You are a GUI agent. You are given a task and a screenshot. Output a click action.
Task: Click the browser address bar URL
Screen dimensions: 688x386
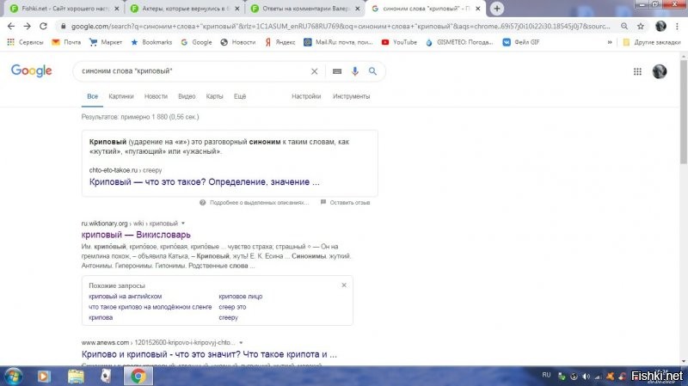[340, 27]
